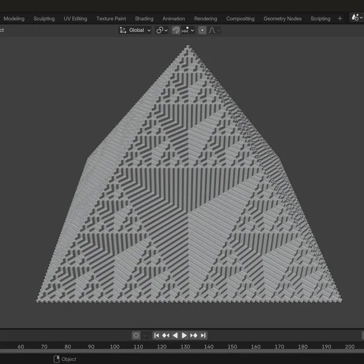Toggle auto keyframe recording circle
The width and height of the screenshot is (364, 364).
(x=137, y=335)
